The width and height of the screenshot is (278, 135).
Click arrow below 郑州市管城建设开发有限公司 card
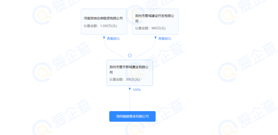[x=155, y=38]
